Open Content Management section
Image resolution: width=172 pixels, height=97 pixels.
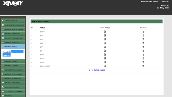point(13,25)
